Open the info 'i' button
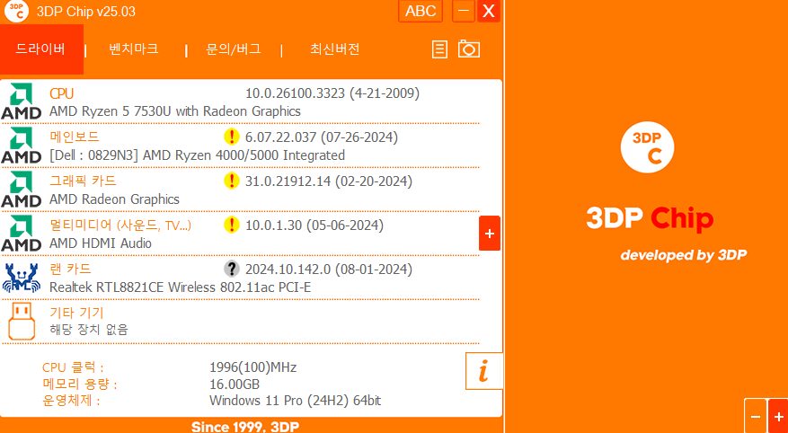The width and height of the screenshot is (788, 433). tap(484, 371)
